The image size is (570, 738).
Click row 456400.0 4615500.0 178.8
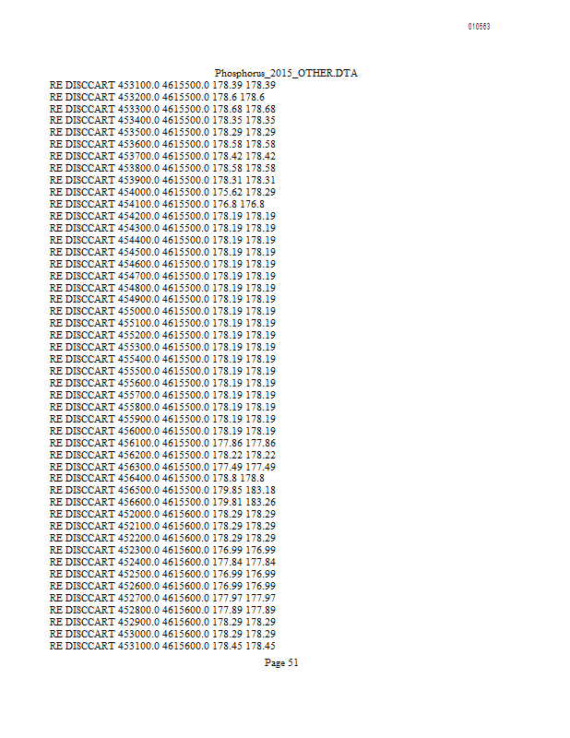coord(157,478)
